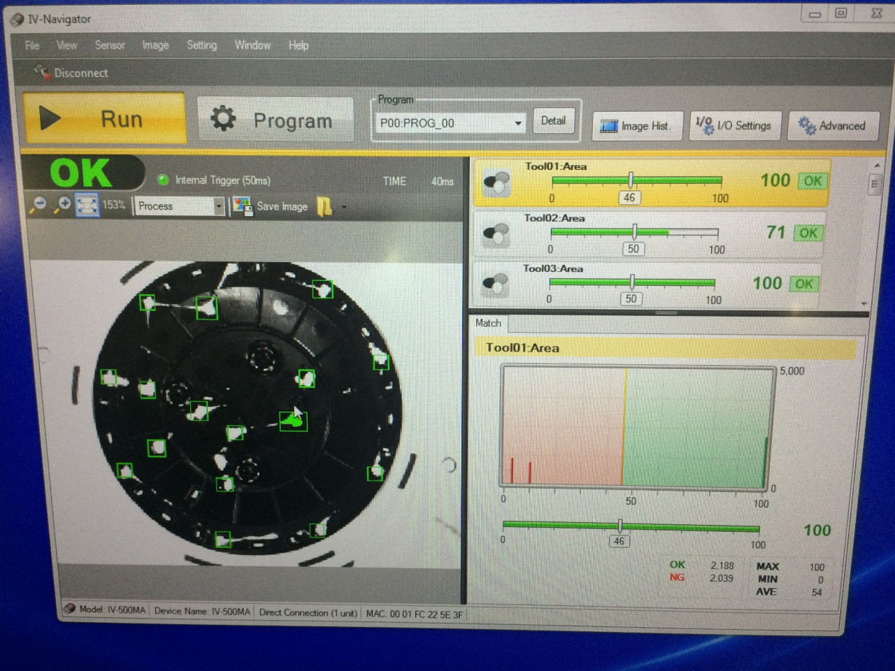Click the Run play arrow icon
This screenshot has width=895, height=671.
pyautogui.click(x=50, y=118)
